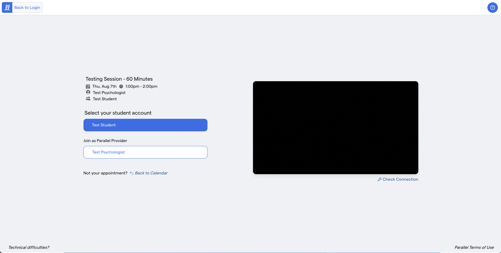This screenshot has height=253, width=501.
Task: Click the Testing Session - 60 Minutes title
Action: pyautogui.click(x=119, y=79)
